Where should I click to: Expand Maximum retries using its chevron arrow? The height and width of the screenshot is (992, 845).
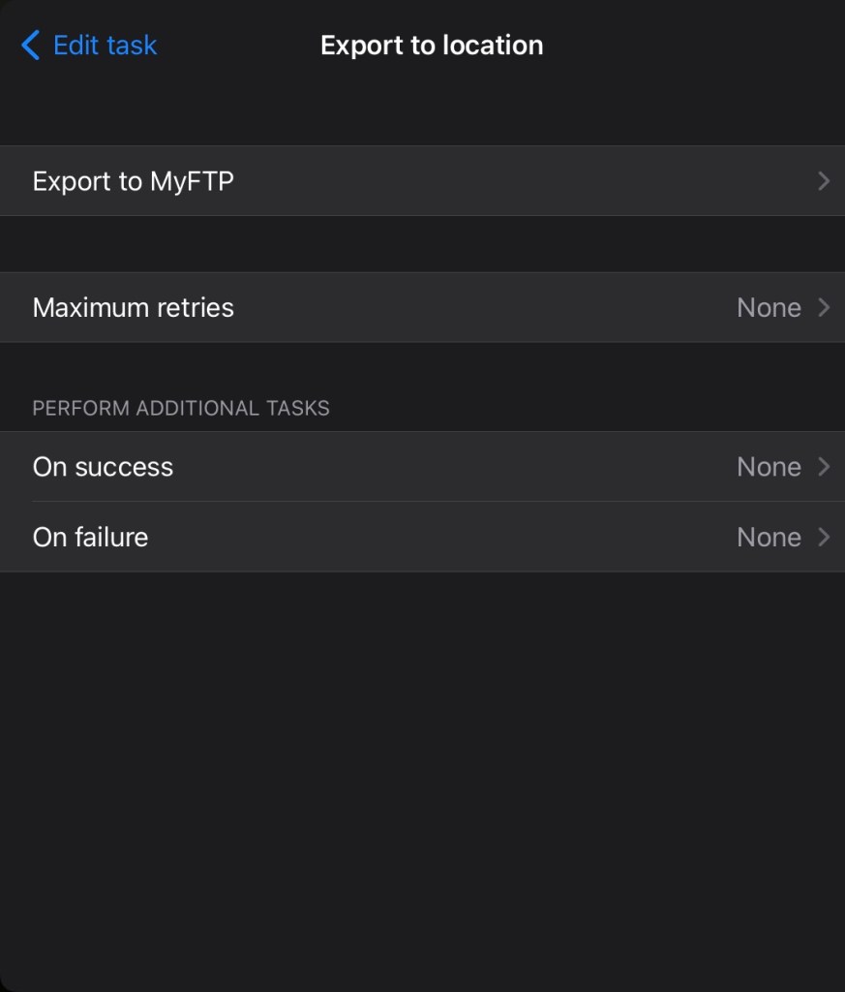pyautogui.click(x=824, y=307)
